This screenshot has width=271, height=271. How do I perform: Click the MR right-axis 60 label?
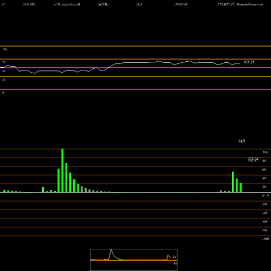264,170
